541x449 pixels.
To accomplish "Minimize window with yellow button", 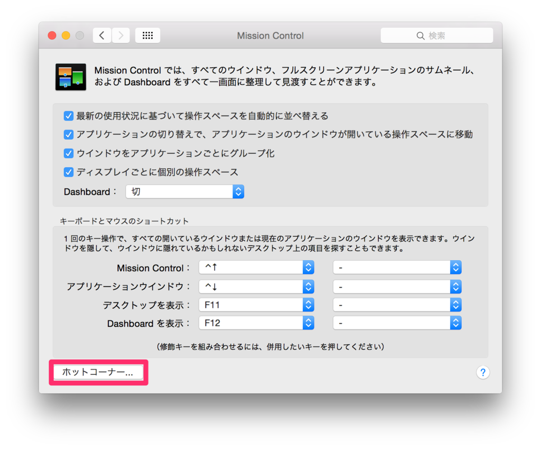I will pos(66,35).
